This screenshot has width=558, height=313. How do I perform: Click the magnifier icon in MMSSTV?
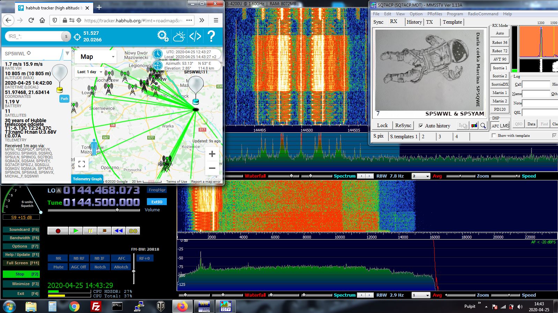[x=483, y=126]
